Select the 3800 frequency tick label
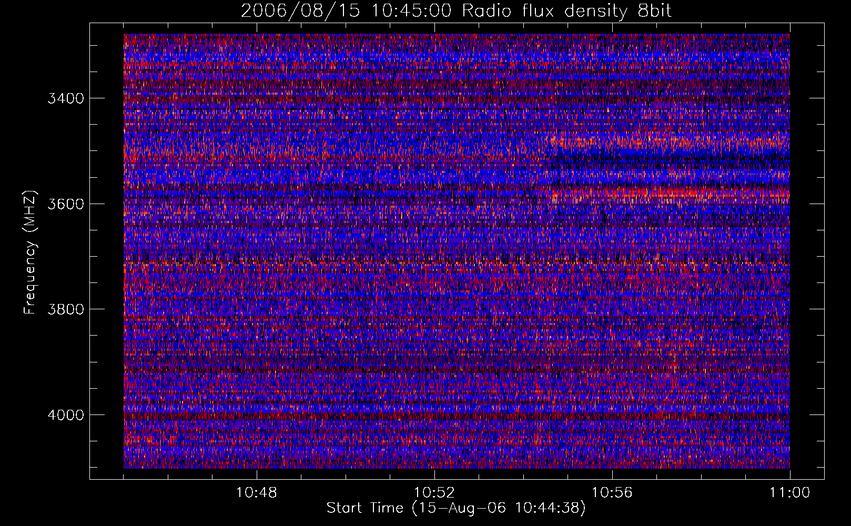851x526 pixels. click(x=66, y=309)
